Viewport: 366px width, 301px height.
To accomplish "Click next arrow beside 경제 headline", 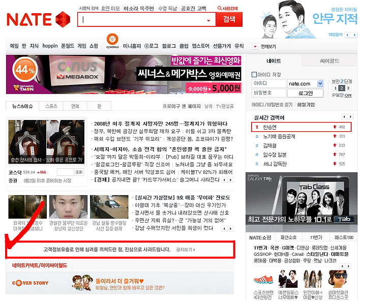I will point(230,180).
